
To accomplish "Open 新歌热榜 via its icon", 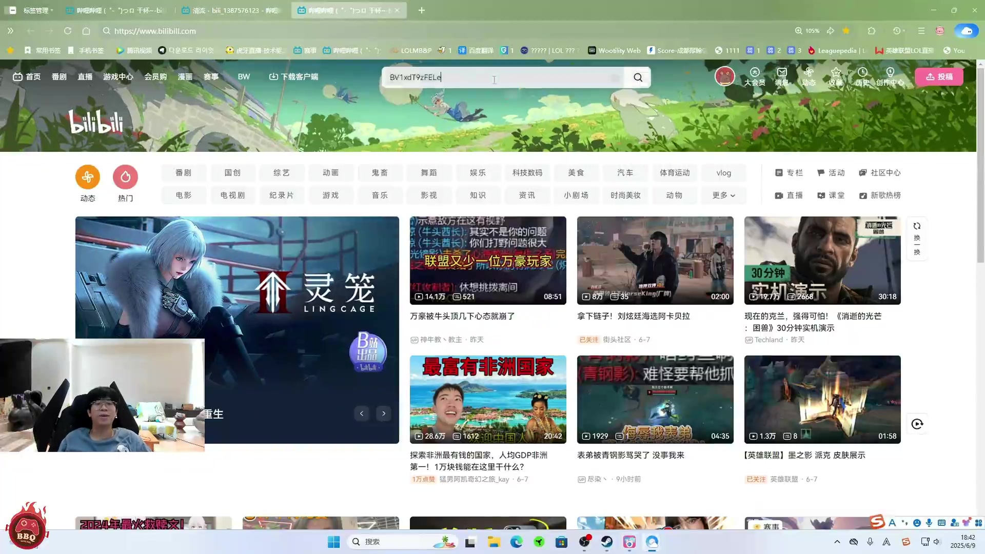I will [x=879, y=195].
